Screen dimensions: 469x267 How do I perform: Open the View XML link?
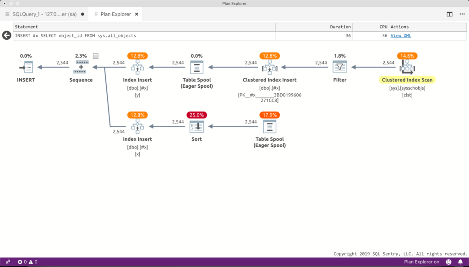coord(401,35)
